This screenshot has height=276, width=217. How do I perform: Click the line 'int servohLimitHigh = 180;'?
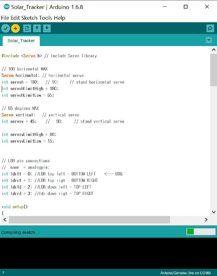[x=30, y=89]
